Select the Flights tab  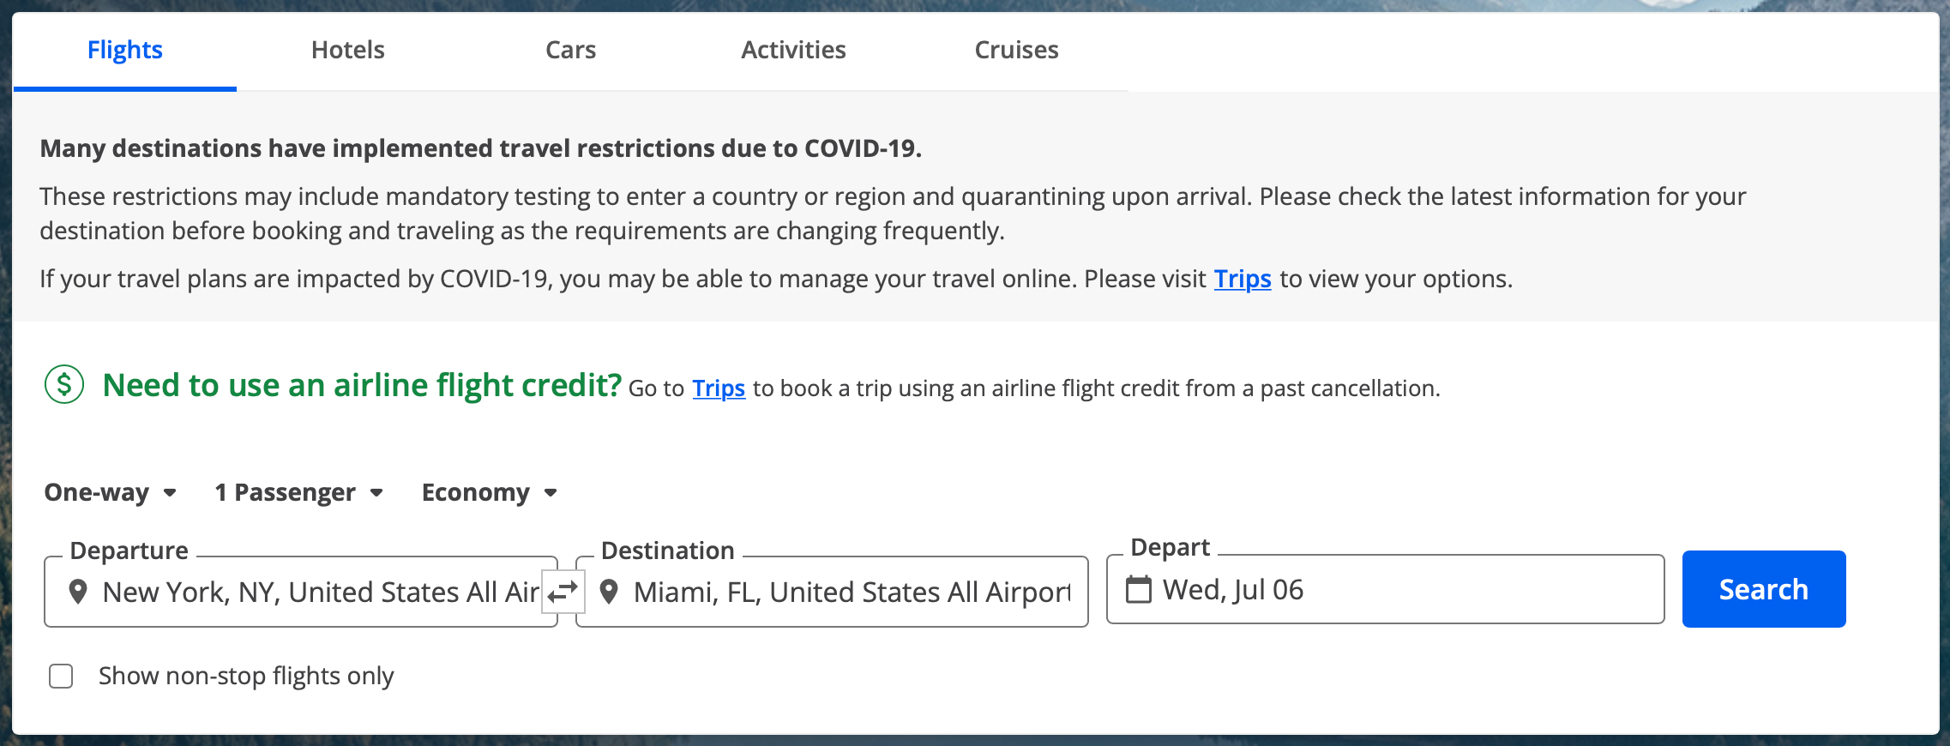(124, 49)
